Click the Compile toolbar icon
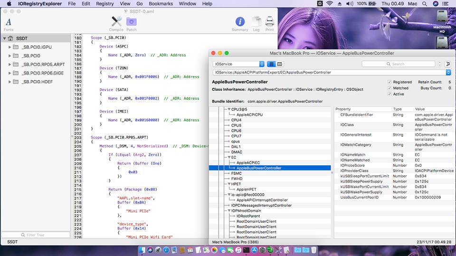This screenshot has height=256, width=456. click(116, 22)
